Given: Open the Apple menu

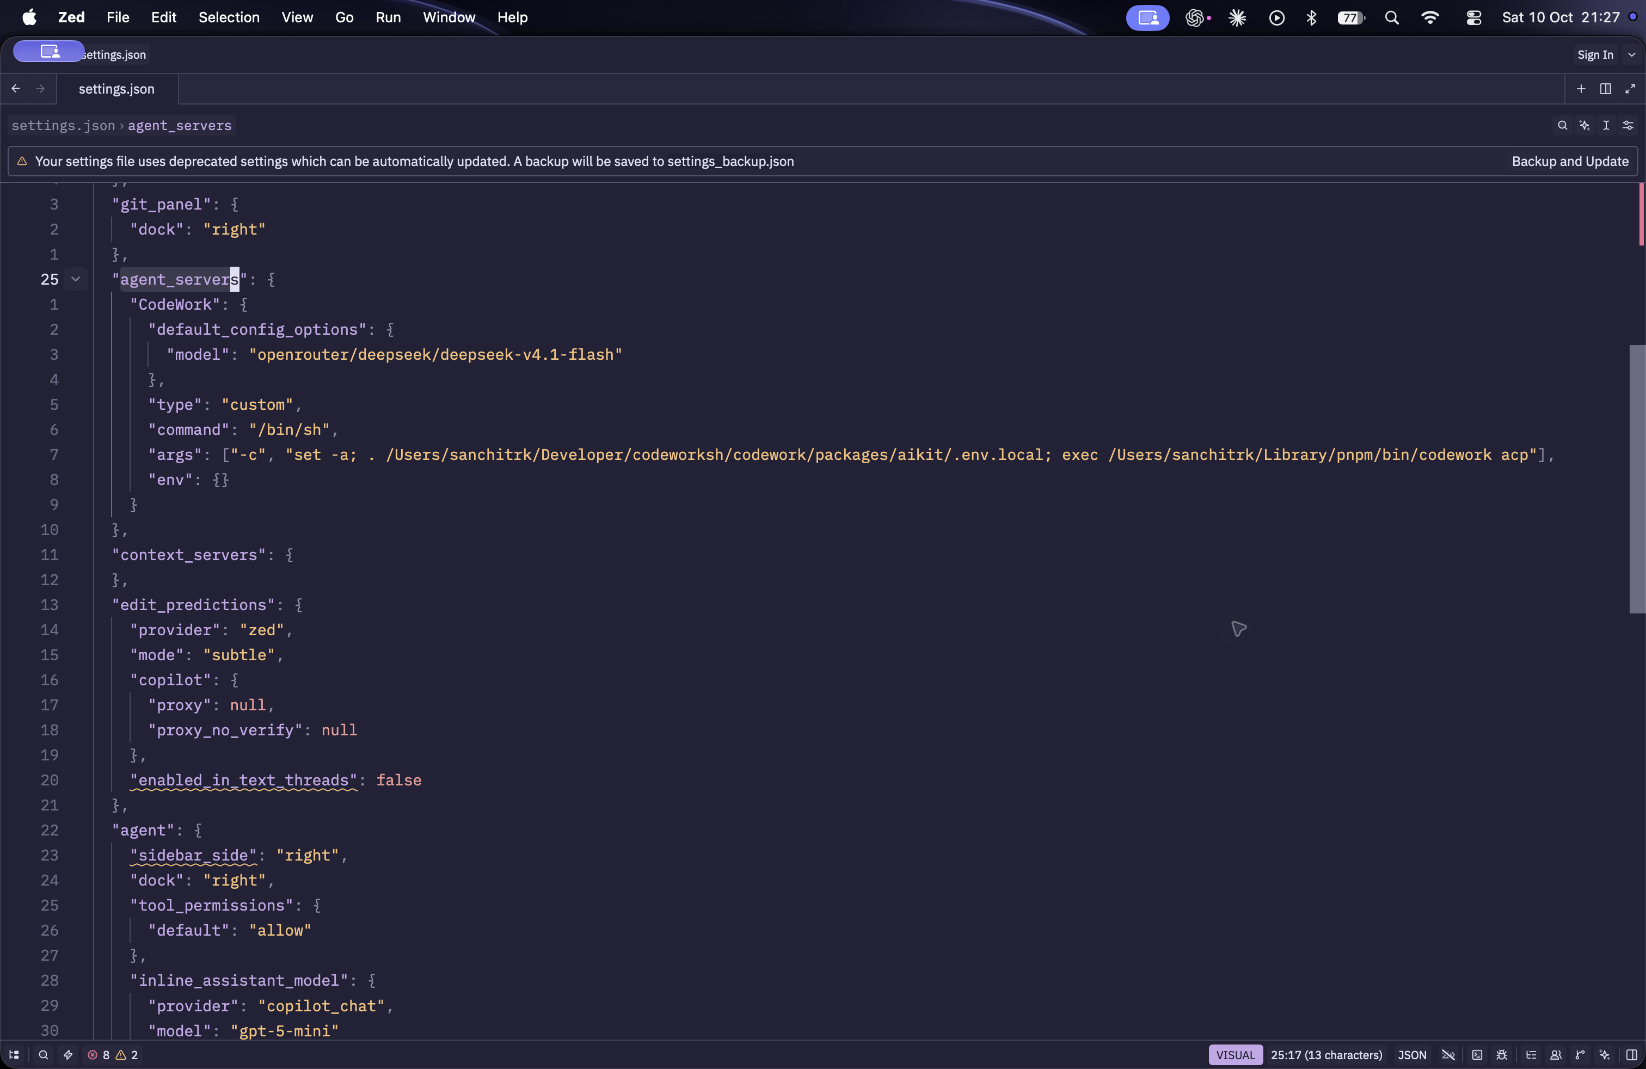Looking at the screenshot, I should point(29,17).
